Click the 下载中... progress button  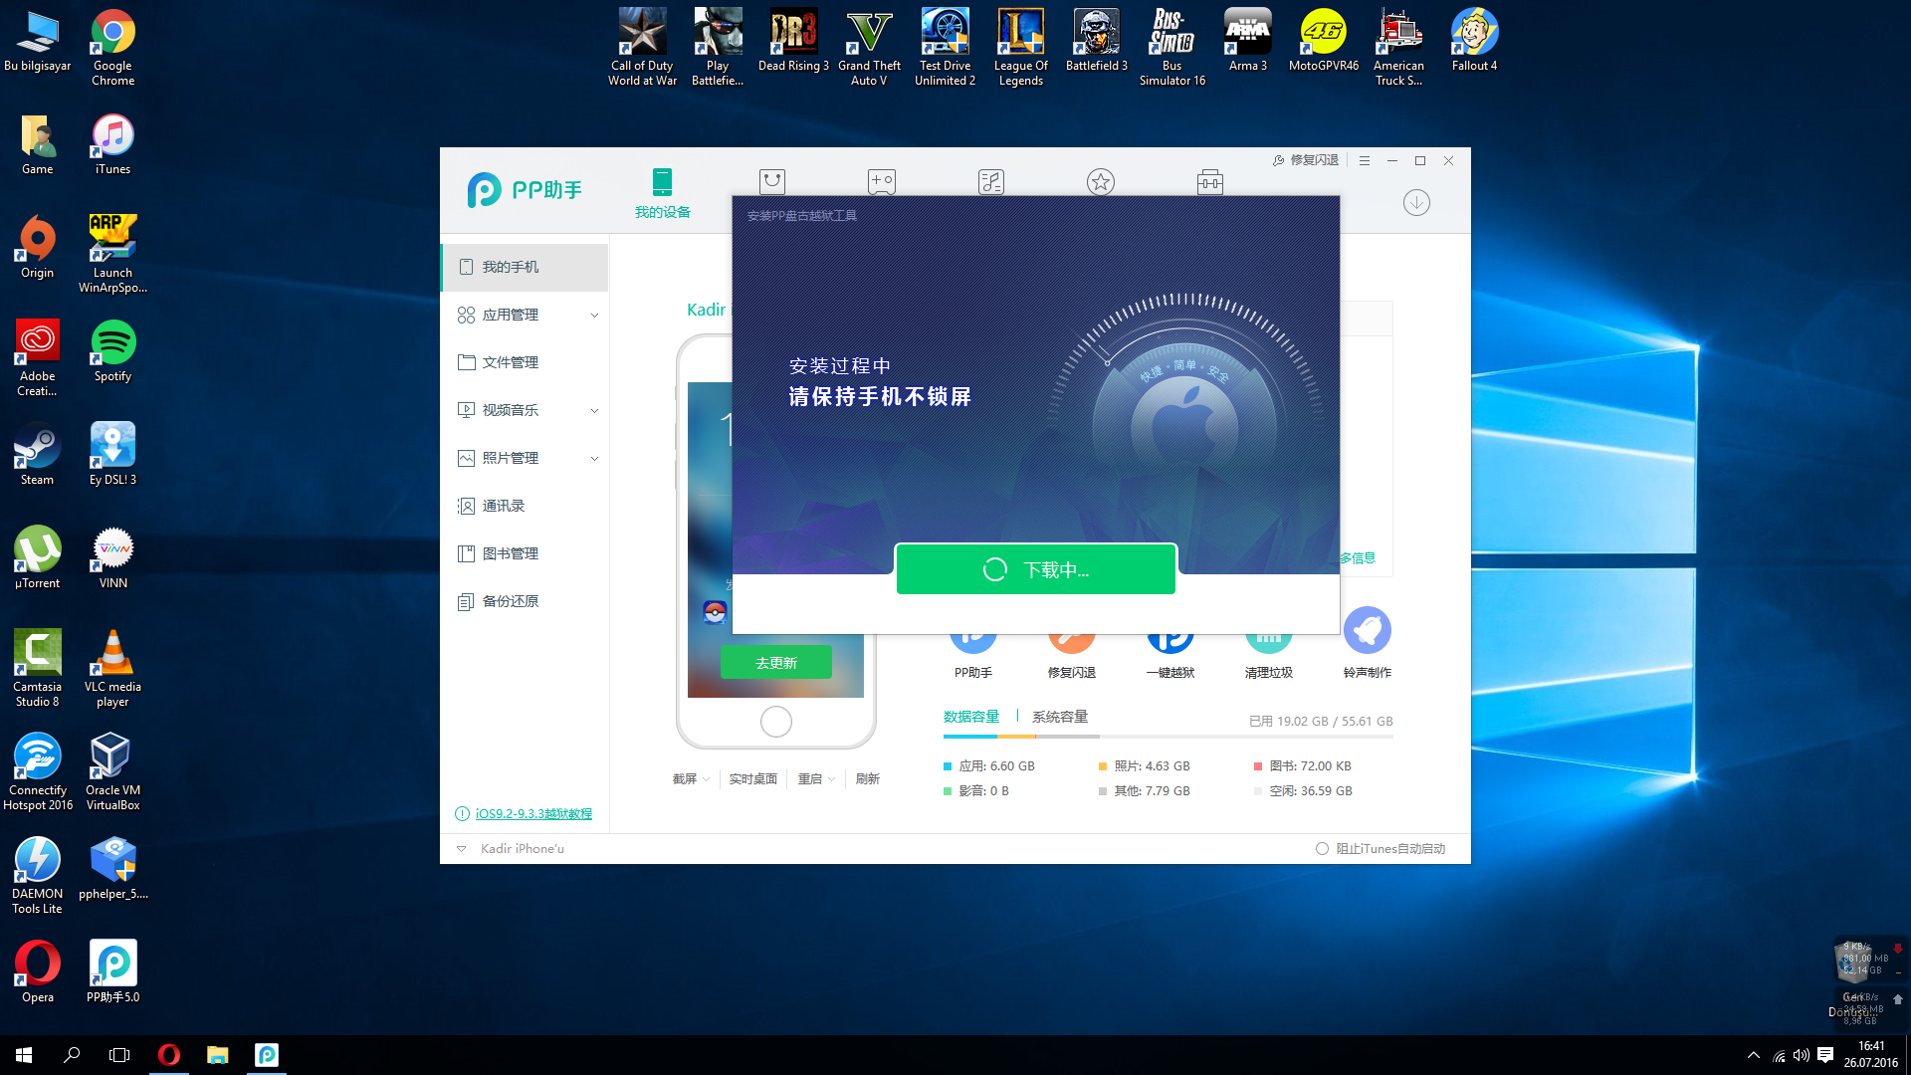tap(1036, 569)
